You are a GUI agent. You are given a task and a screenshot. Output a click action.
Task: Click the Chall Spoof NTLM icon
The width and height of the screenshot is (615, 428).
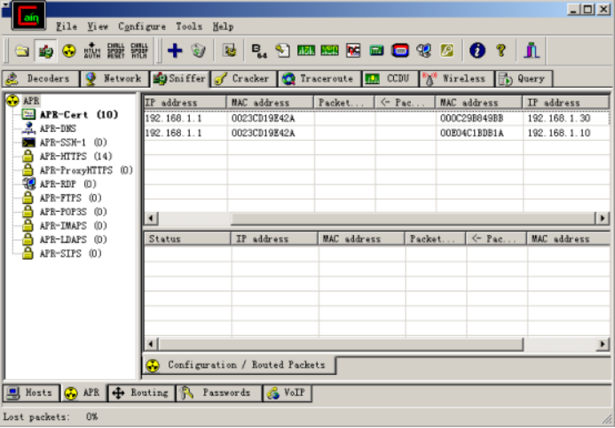point(139,51)
